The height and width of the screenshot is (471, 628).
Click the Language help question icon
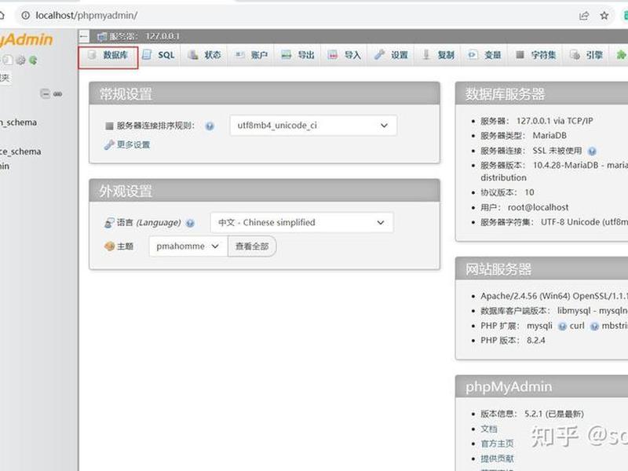[190, 223]
